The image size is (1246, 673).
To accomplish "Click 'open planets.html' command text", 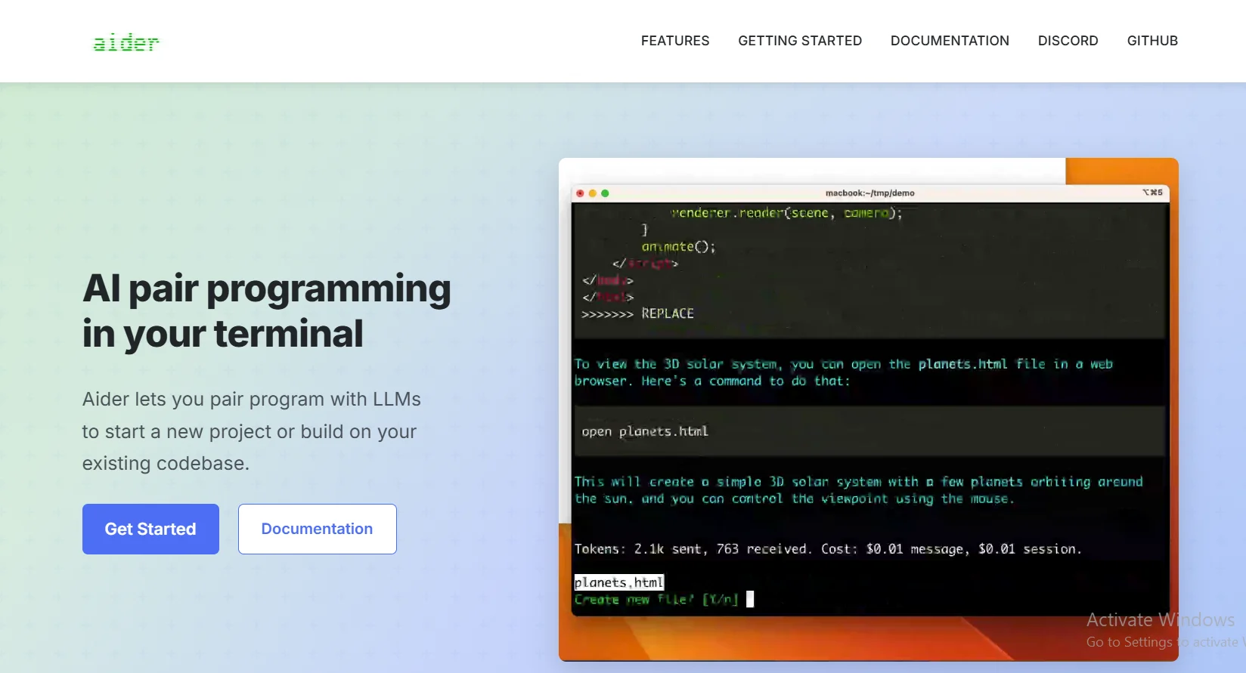I will click(645, 431).
